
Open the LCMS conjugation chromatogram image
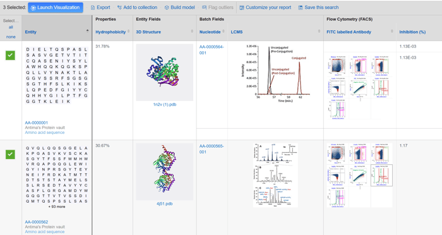tap(276, 73)
